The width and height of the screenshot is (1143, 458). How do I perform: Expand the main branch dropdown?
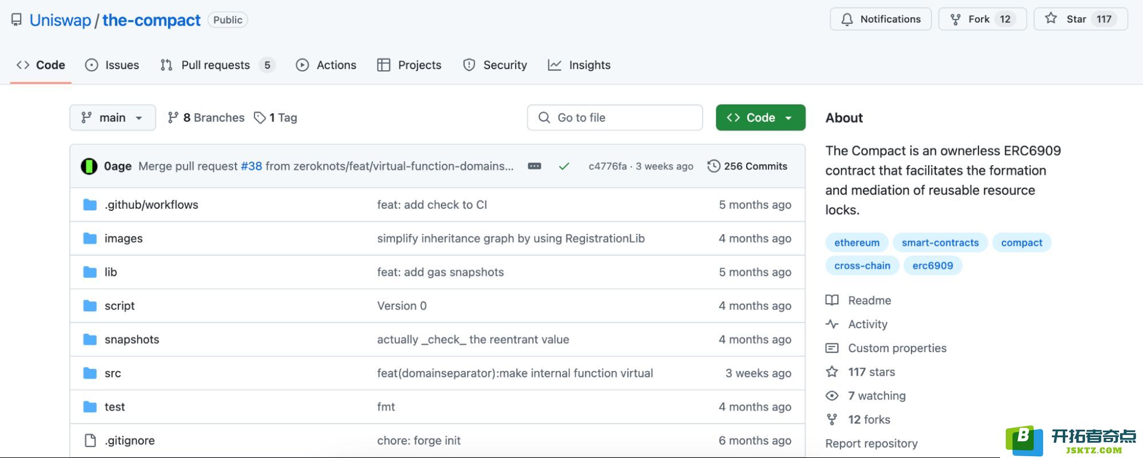point(113,117)
